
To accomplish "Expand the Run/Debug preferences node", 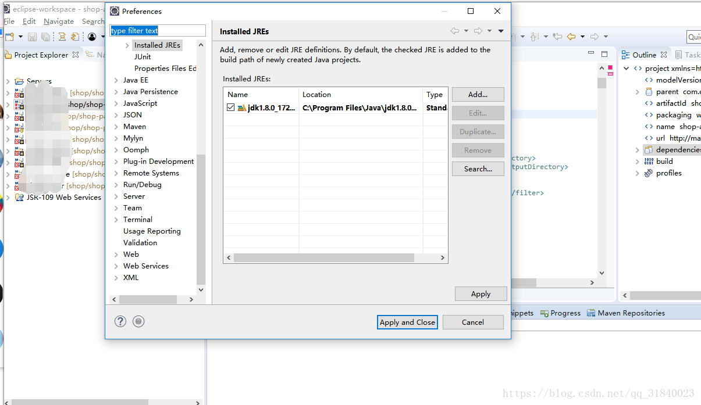I will click(116, 185).
